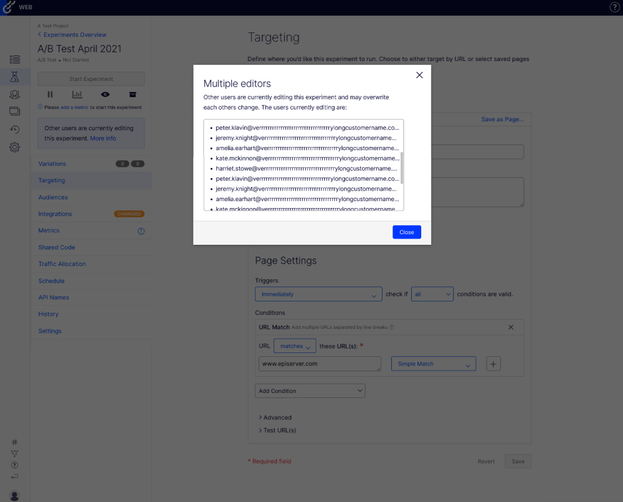
Task: Open the Immediately trigger dropdown
Action: coord(318,295)
